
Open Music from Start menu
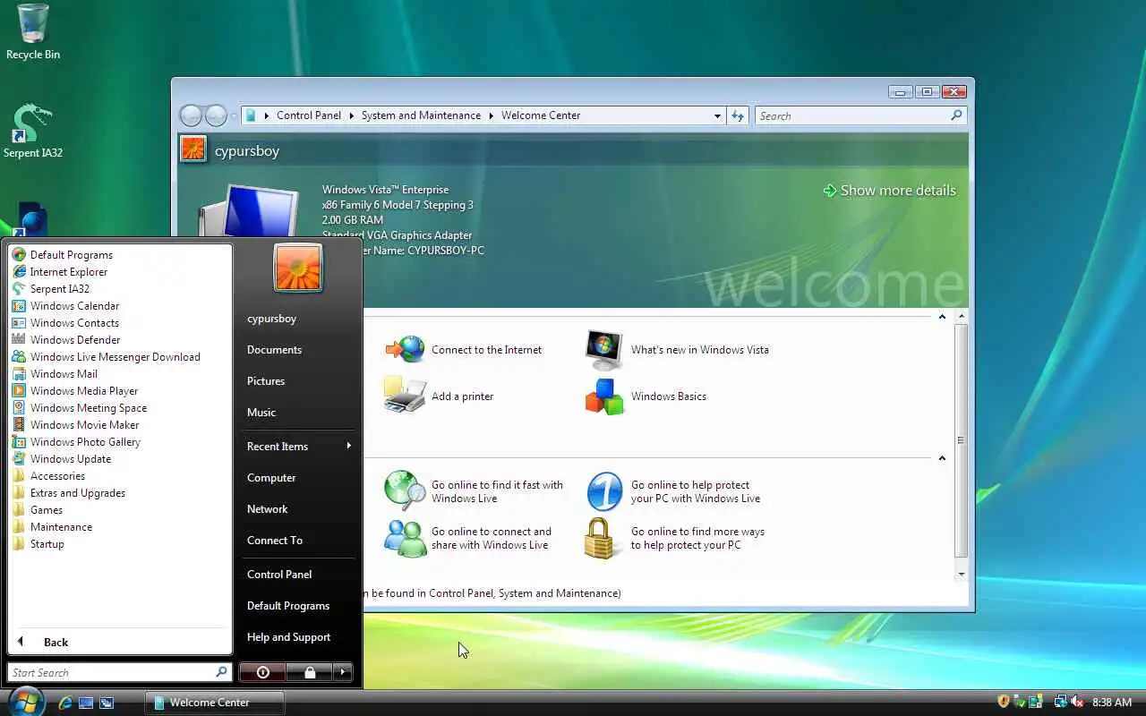(298, 413)
